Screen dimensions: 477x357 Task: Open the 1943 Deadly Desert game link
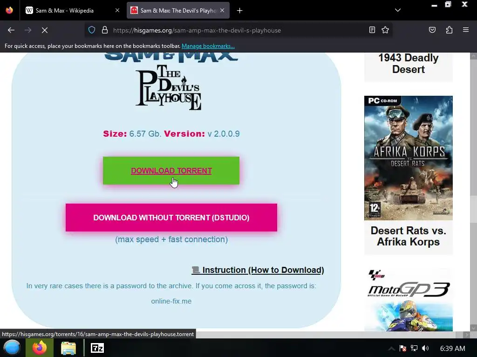[408, 63]
